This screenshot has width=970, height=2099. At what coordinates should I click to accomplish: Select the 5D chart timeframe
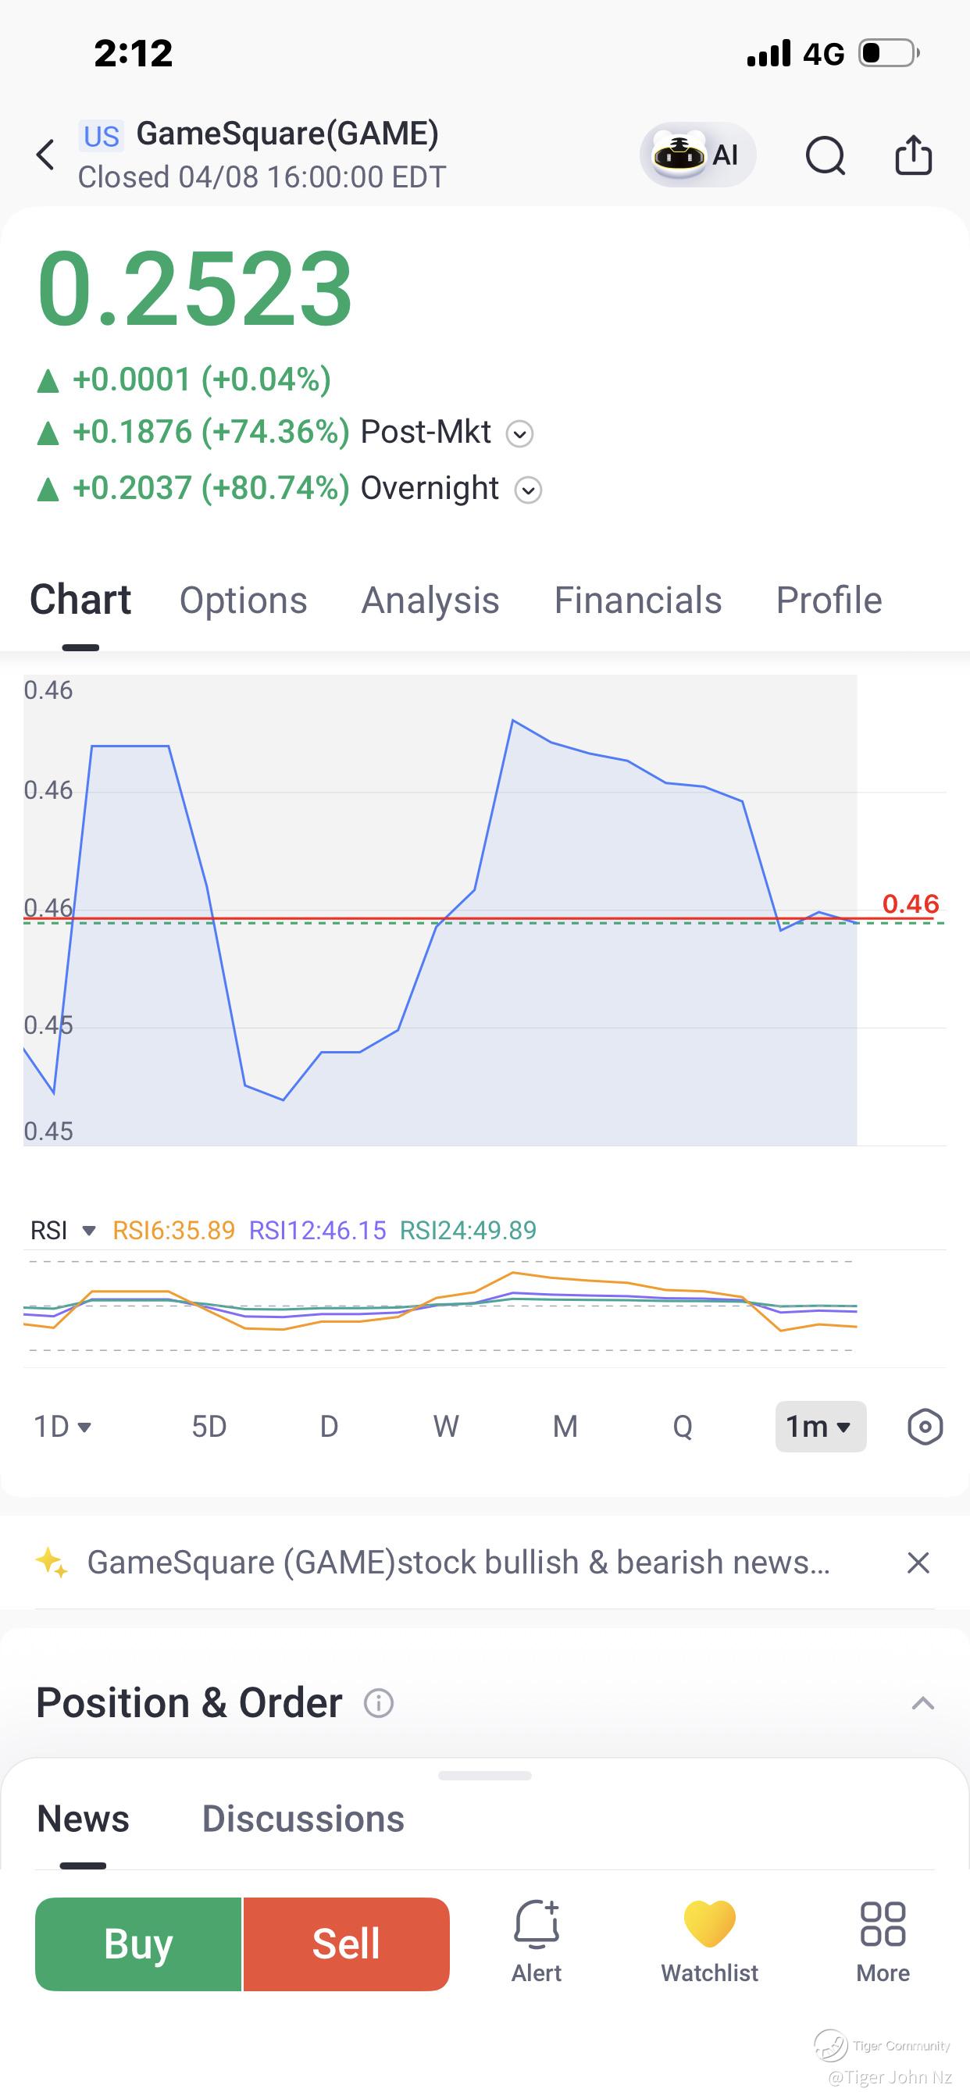209,1427
